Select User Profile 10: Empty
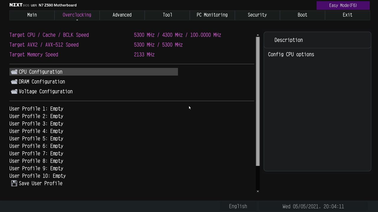Image resolution: width=378 pixels, height=212 pixels. coord(38,176)
